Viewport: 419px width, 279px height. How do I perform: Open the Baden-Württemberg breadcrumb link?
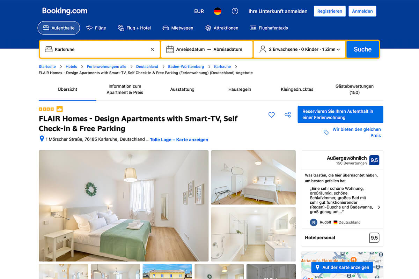tap(186, 67)
